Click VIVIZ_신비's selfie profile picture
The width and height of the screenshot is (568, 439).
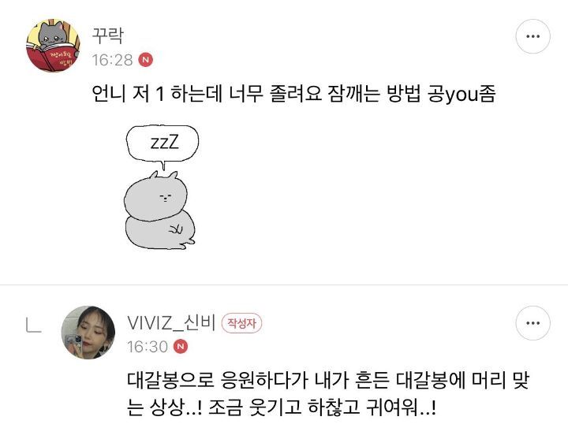tap(88, 333)
